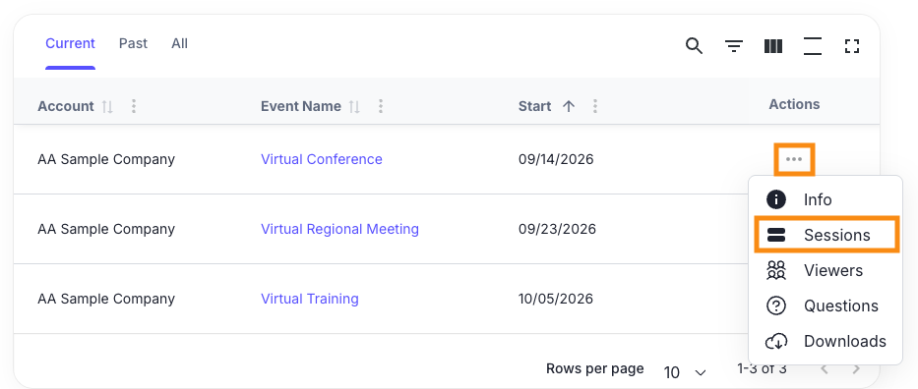Open Start column options menu
The image size is (918, 389).
(595, 106)
